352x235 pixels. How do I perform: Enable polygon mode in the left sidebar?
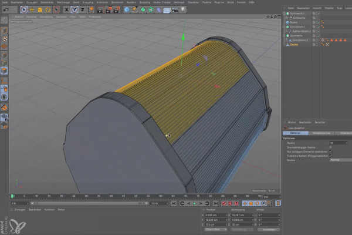4,71
